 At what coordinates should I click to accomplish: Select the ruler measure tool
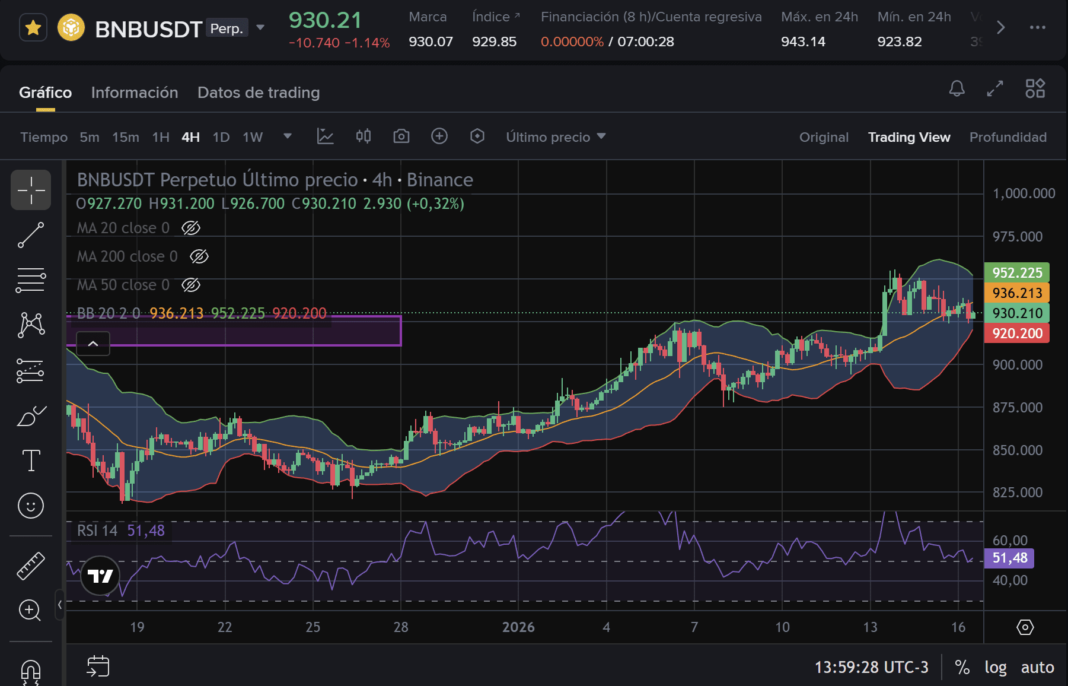pos(31,566)
